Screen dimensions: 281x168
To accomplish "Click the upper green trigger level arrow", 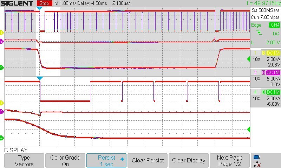I will pyautogui.click(x=249, y=59).
